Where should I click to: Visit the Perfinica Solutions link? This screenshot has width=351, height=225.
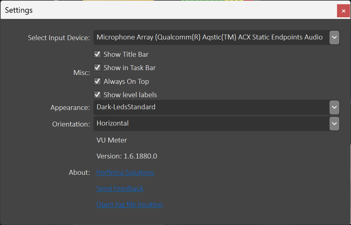[125, 172]
